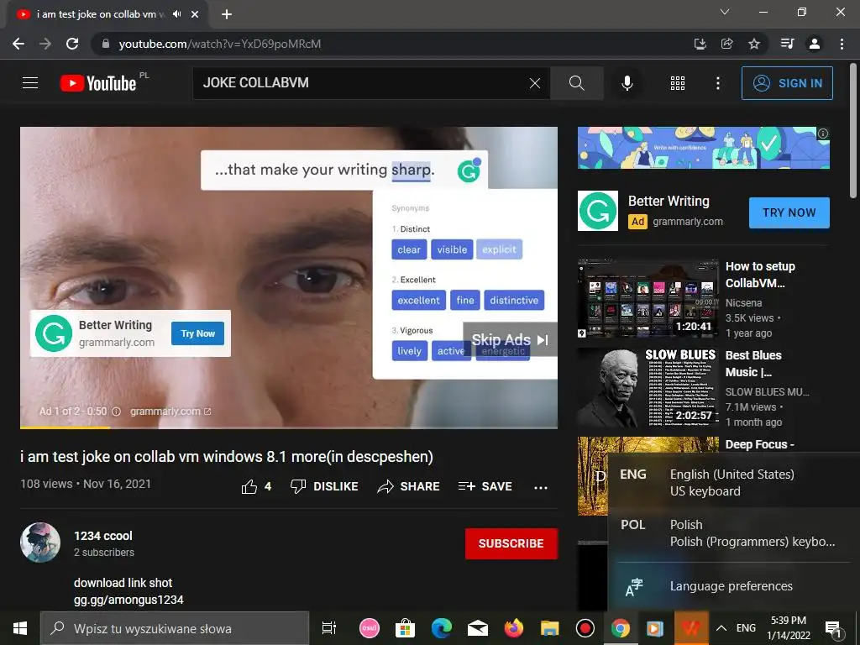This screenshot has width=860, height=645.
Task: Open Task View on the taskbar
Action: pyautogui.click(x=329, y=628)
